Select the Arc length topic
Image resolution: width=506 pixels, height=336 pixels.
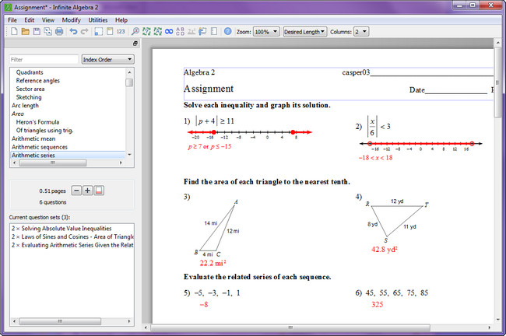point(25,106)
